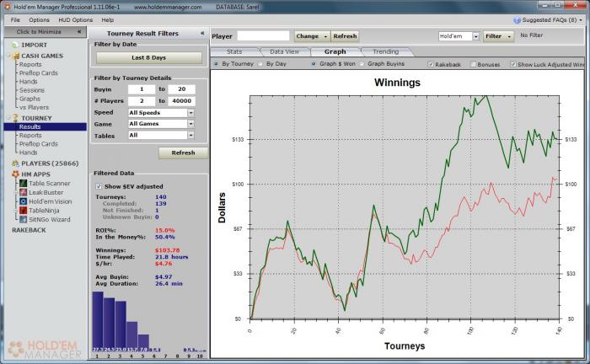Click the HM Apps gear icon
This screenshot has width=590, height=364.
[15, 174]
